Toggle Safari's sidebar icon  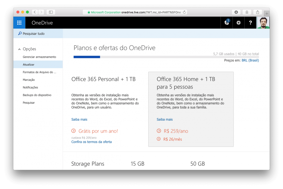[50, 12]
